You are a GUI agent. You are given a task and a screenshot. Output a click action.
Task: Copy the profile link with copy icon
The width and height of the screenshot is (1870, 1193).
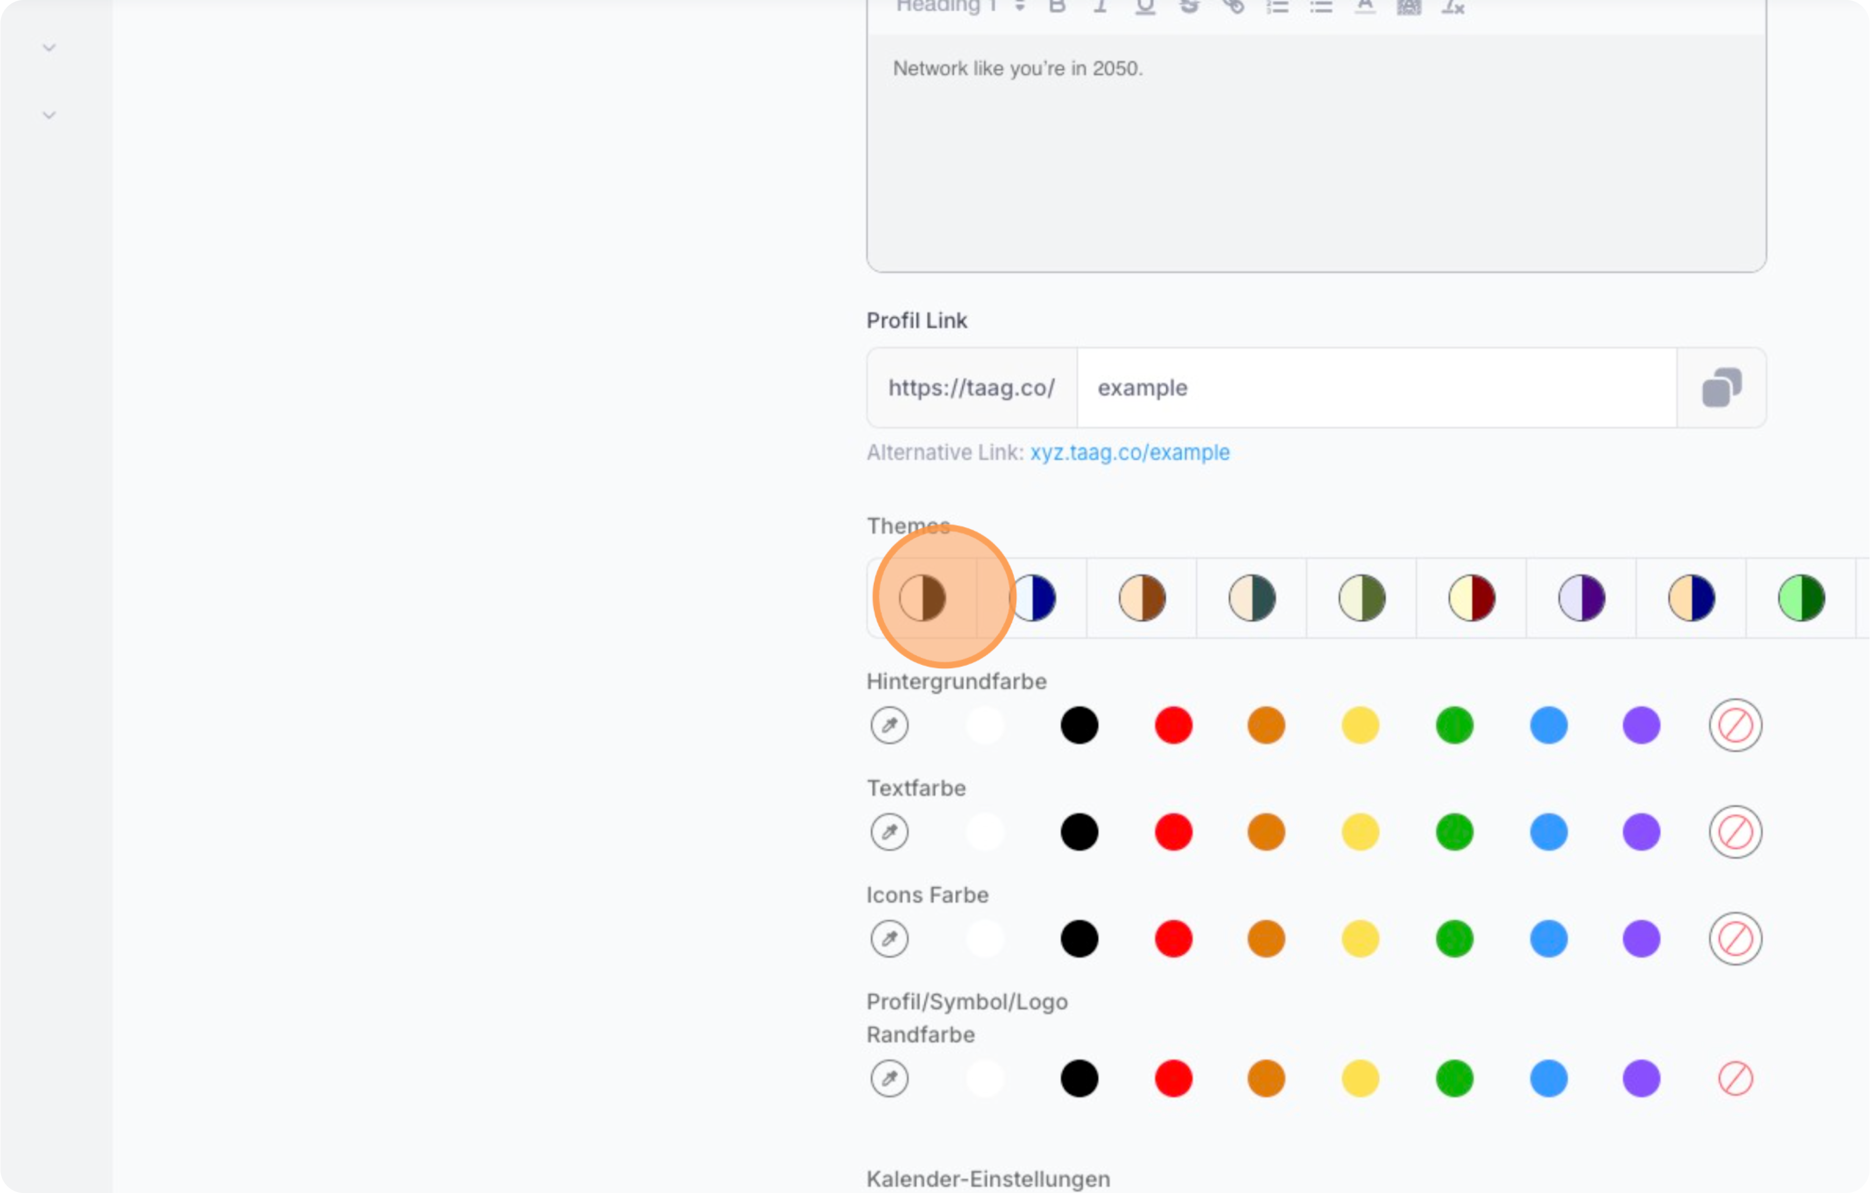coord(1721,388)
